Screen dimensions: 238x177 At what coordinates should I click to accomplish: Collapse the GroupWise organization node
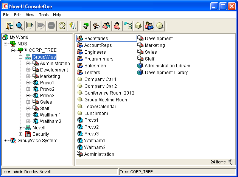[x=21, y=57]
